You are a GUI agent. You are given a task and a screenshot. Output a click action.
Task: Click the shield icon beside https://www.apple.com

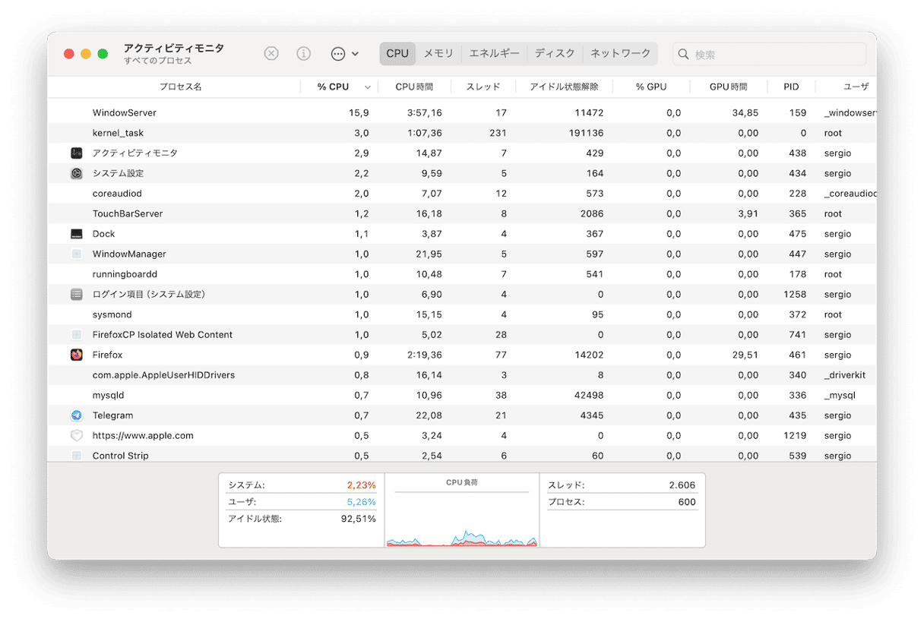(x=77, y=436)
